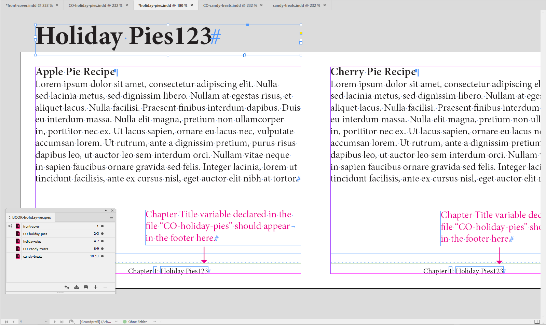This screenshot has width=546, height=325.
Task: Open the Book panel flyout menu
Action: [111, 217]
